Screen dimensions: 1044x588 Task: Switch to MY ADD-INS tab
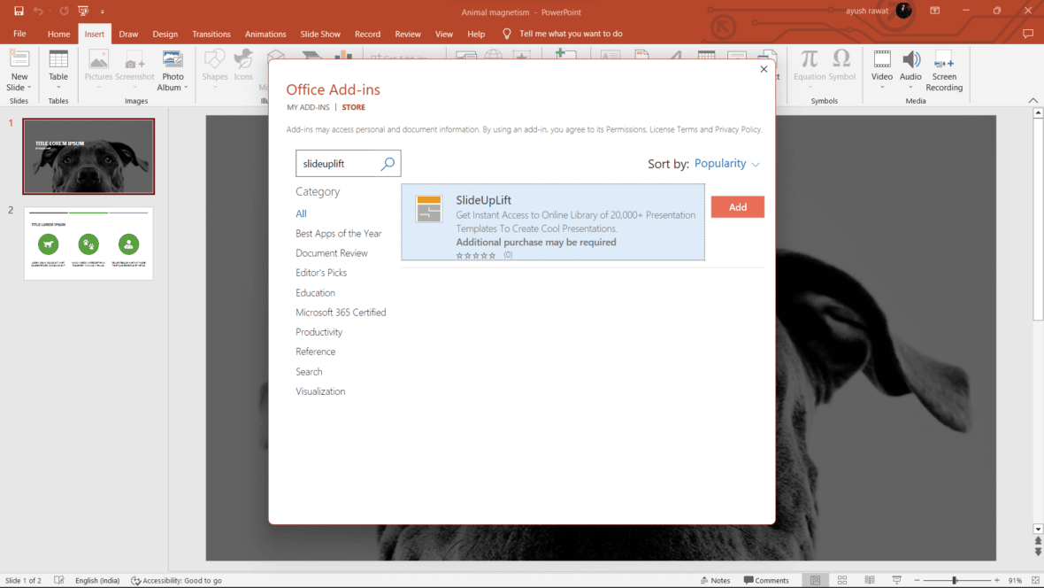pos(308,107)
